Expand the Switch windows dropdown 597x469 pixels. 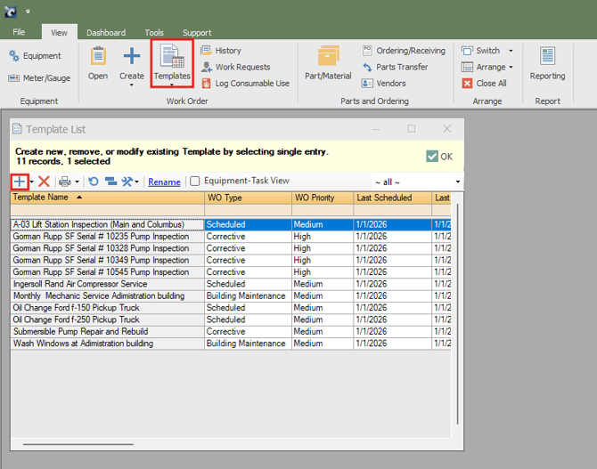[511, 51]
